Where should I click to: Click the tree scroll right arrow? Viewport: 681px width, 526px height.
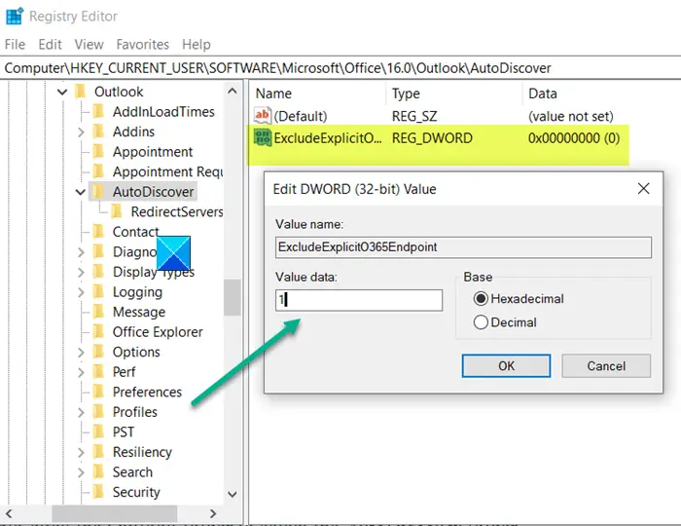coord(213,513)
